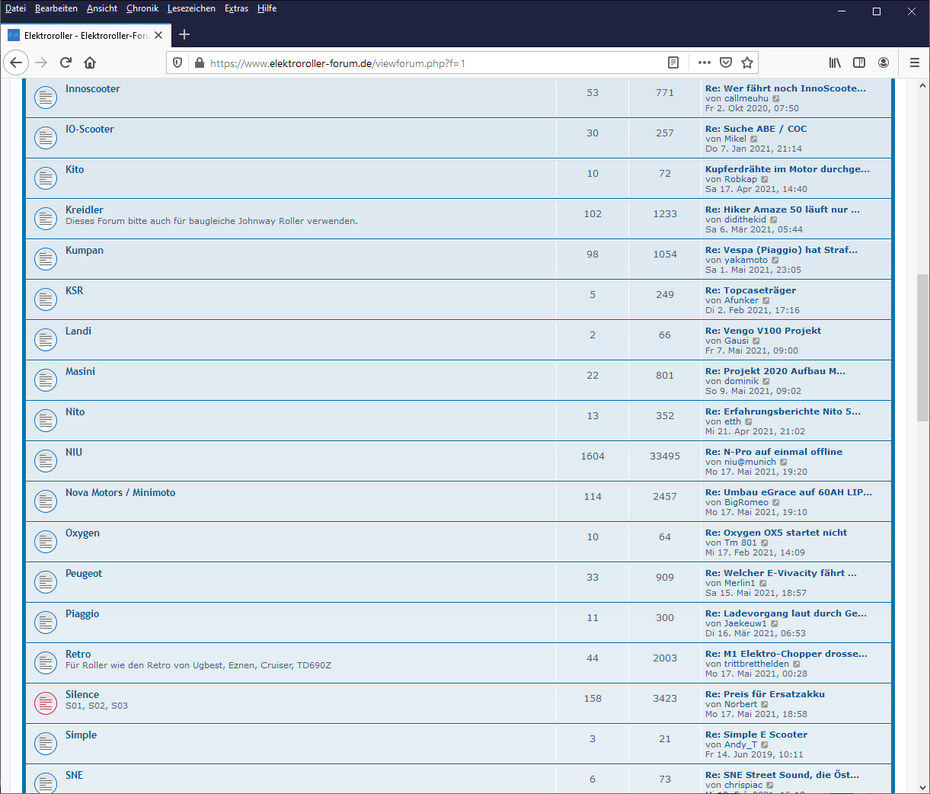View latest post icon next to Norbert
The width and height of the screenshot is (930, 794).
[x=765, y=705]
